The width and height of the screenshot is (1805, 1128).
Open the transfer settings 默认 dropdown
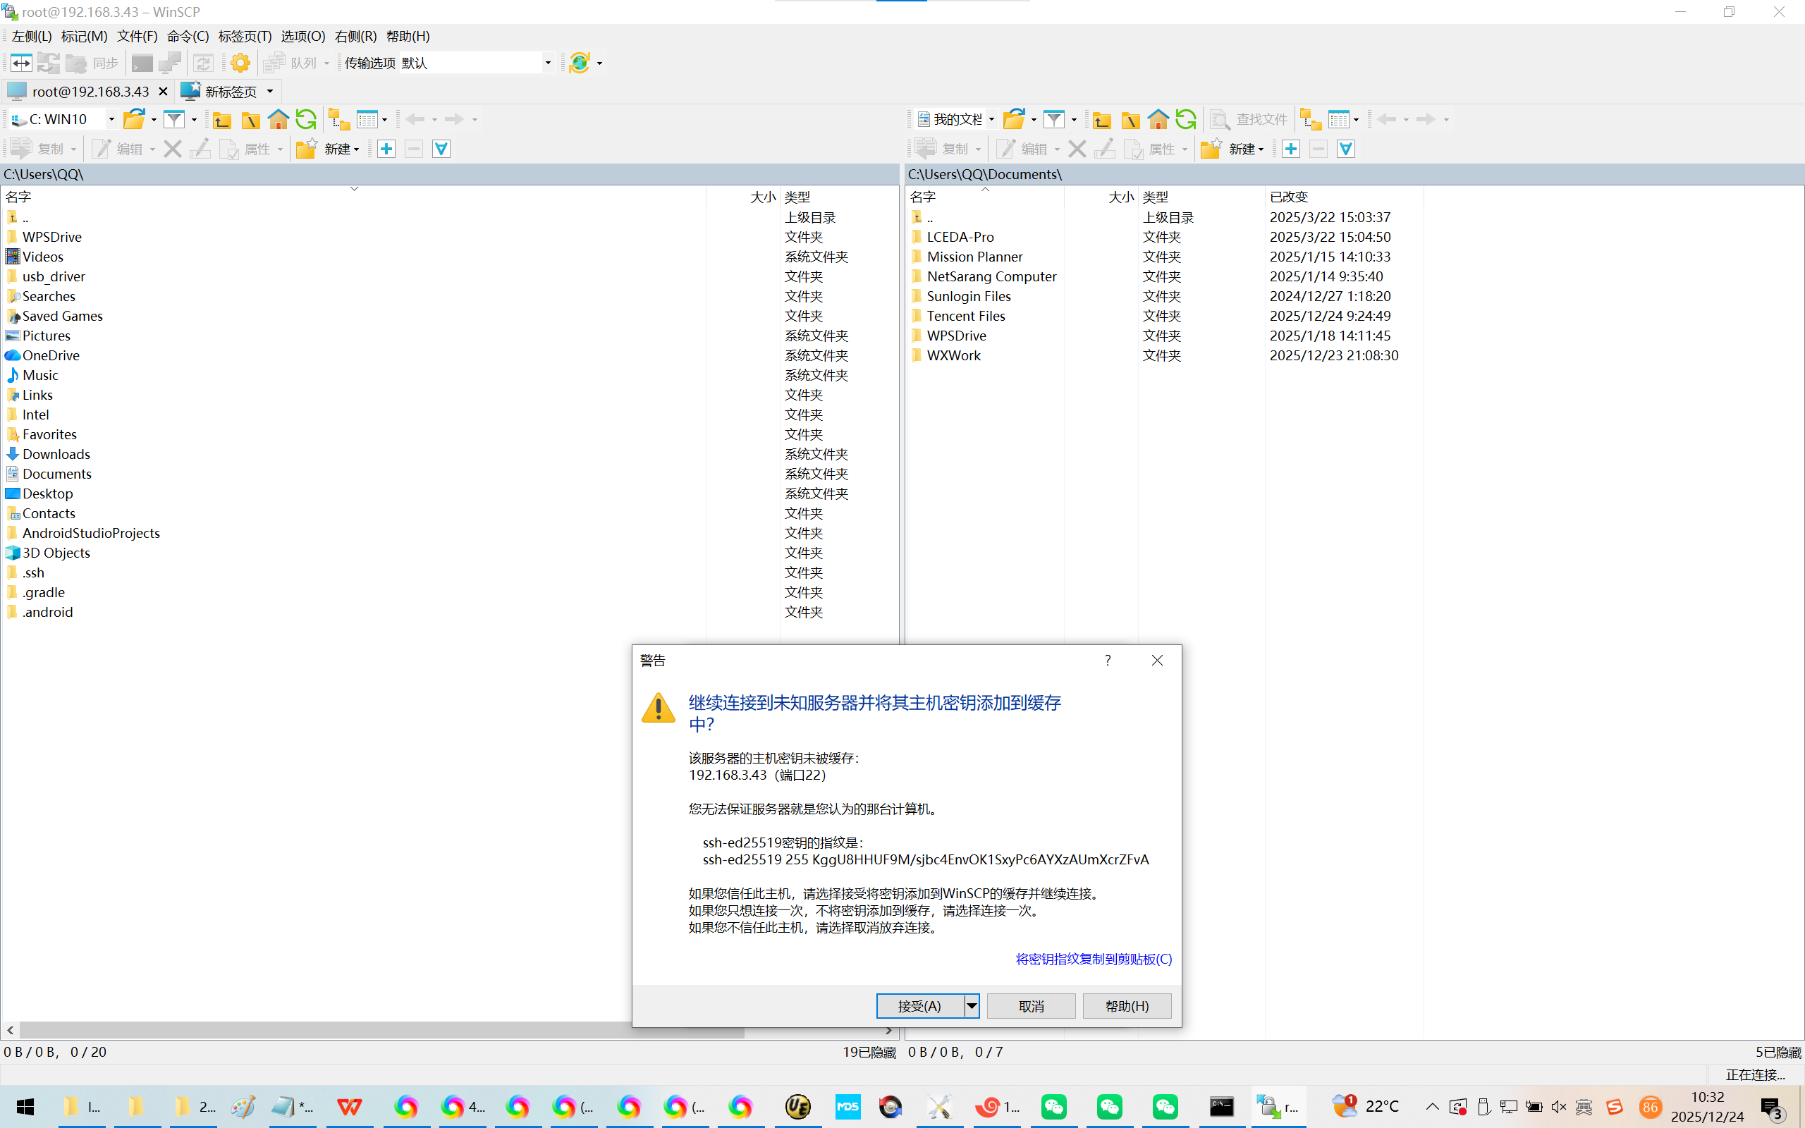547,63
